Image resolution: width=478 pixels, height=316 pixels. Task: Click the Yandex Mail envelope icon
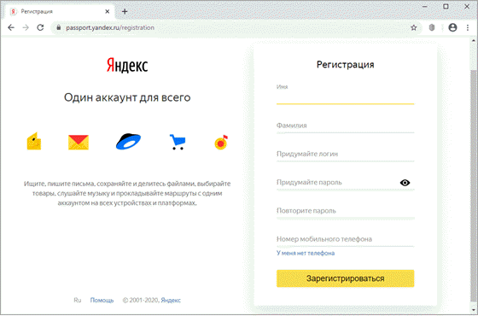[x=79, y=143]
